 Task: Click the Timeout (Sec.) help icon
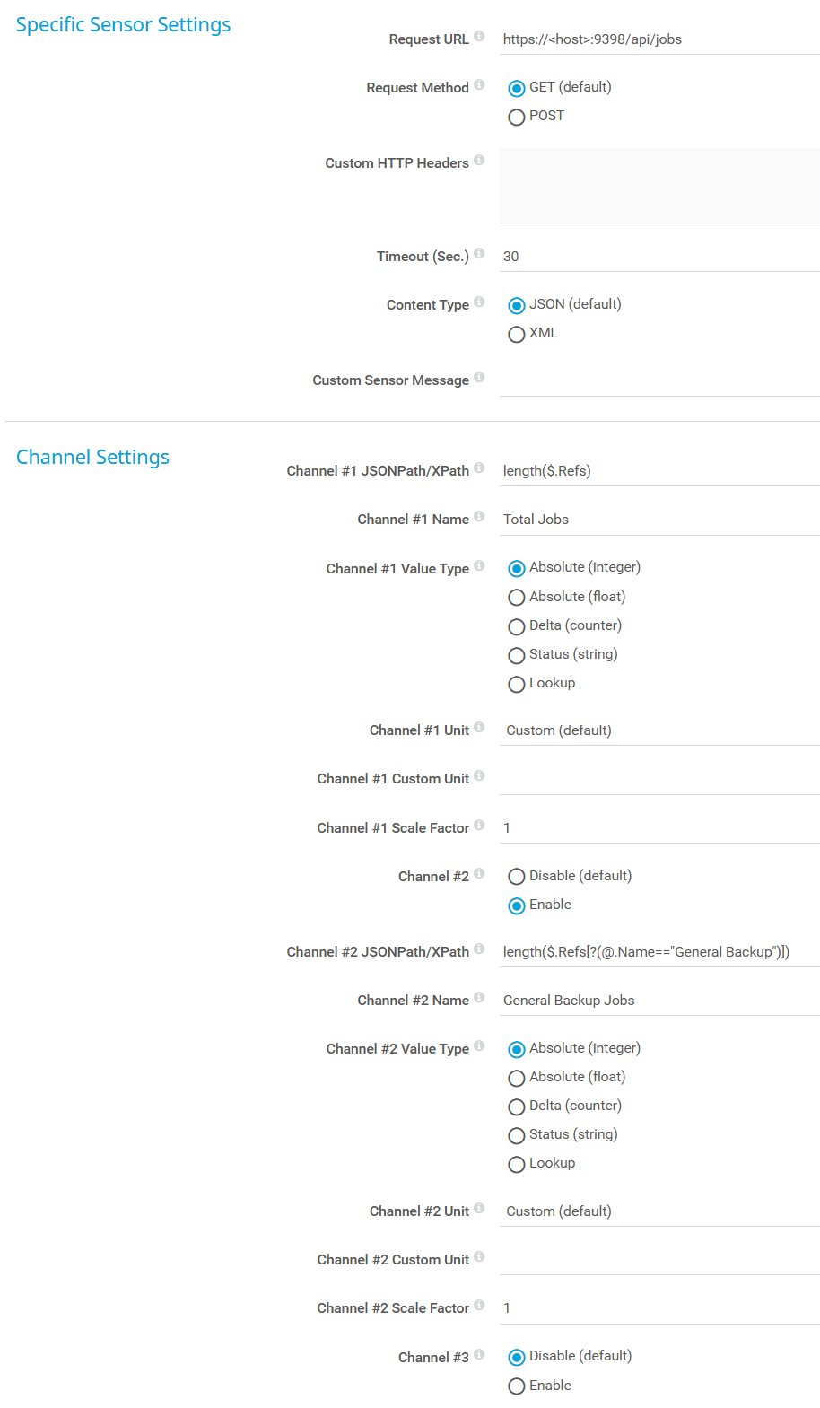pyautogui.click(x=479, y=253)
